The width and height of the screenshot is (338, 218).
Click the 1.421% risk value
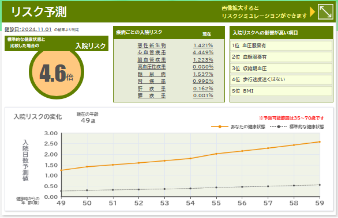203,45
